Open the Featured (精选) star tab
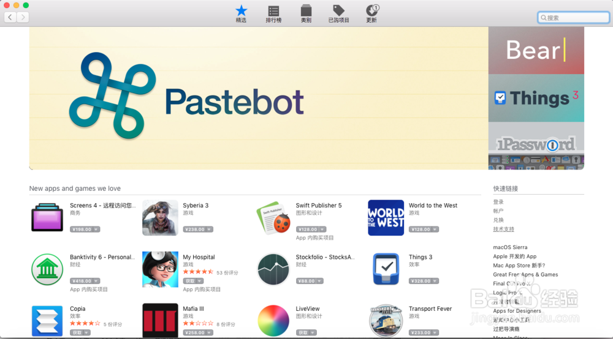 241,13
